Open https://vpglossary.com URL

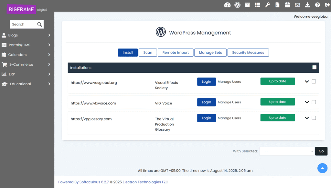[91, 119]
